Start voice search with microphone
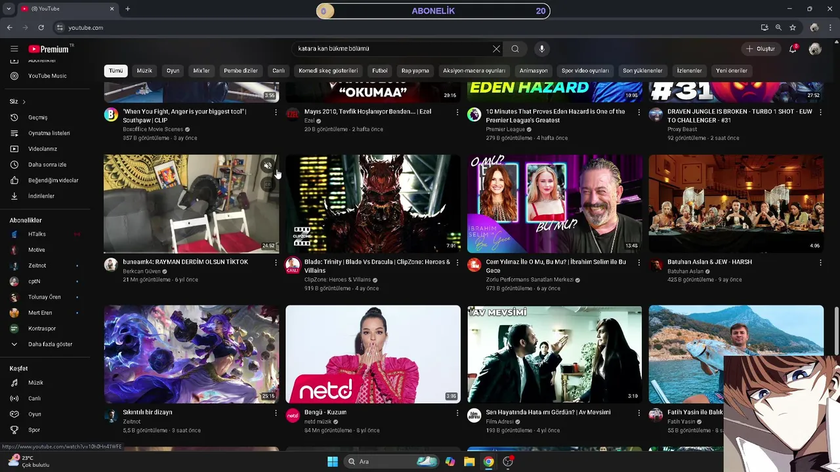Image resolution: width=840 pixels, height=472 pixels. [541, 49]
